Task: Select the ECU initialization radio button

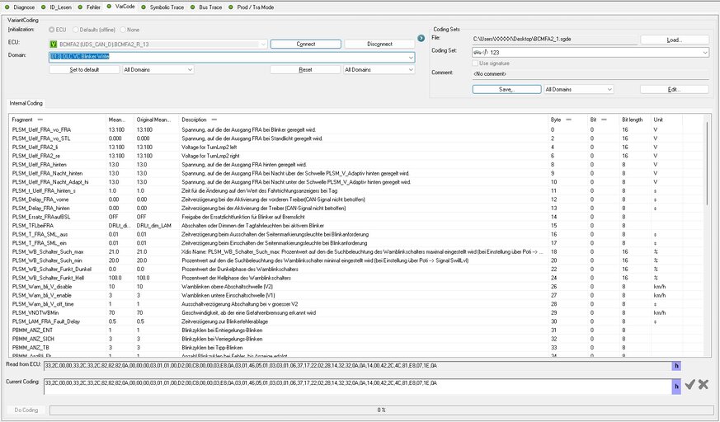Action: point(53,29)
